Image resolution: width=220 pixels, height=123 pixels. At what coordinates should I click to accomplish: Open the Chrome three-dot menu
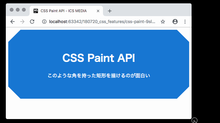(185, 22)
